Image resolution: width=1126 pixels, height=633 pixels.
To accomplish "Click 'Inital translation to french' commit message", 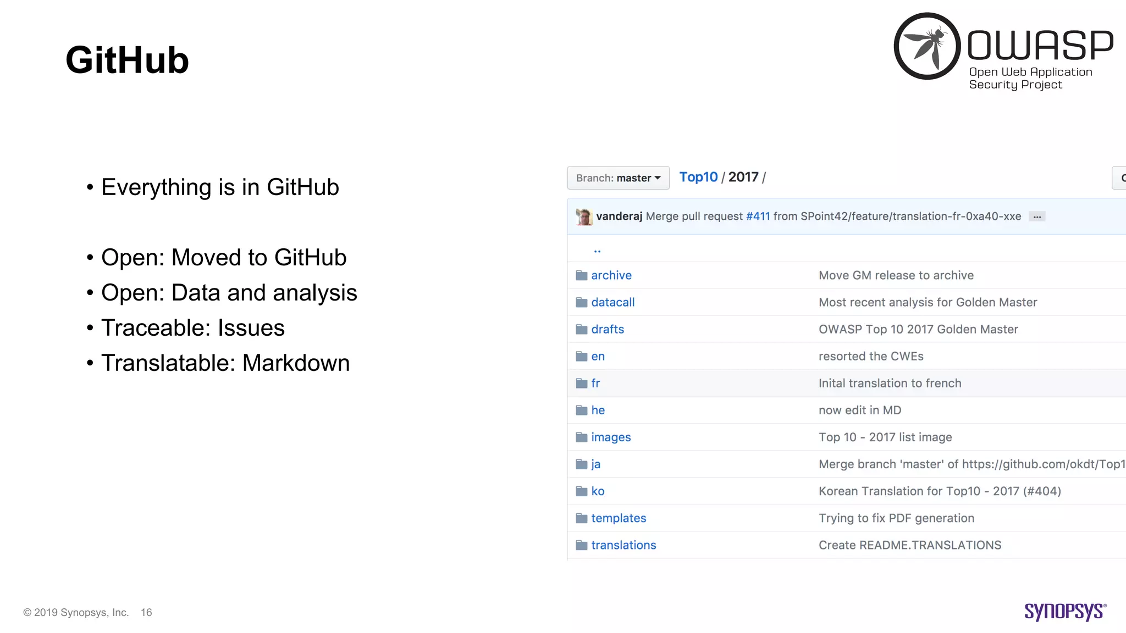I will (890, 383).
